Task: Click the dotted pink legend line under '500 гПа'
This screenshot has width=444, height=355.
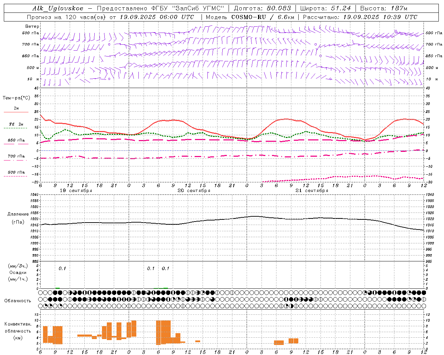Action: (15, 176)
